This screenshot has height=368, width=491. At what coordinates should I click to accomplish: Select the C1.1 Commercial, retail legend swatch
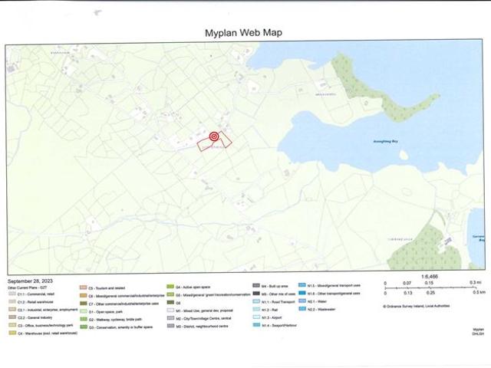pos(12,294)
